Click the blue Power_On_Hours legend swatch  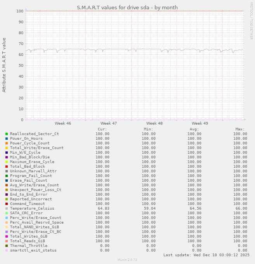[7, 139]
